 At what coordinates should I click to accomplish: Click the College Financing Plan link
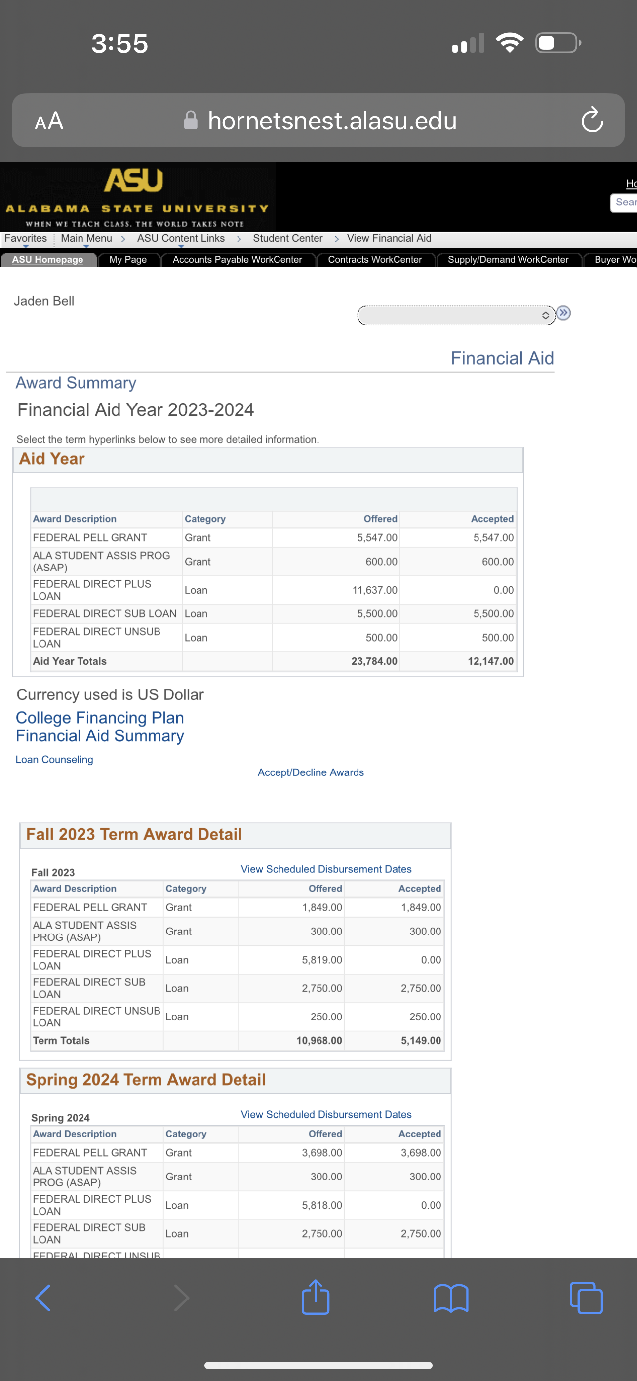point(100,717)
